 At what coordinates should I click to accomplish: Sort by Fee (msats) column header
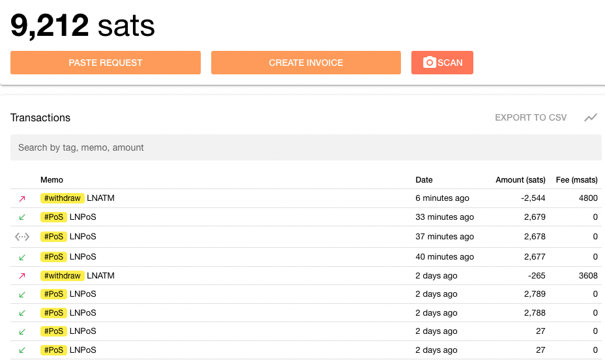(576, 180)
